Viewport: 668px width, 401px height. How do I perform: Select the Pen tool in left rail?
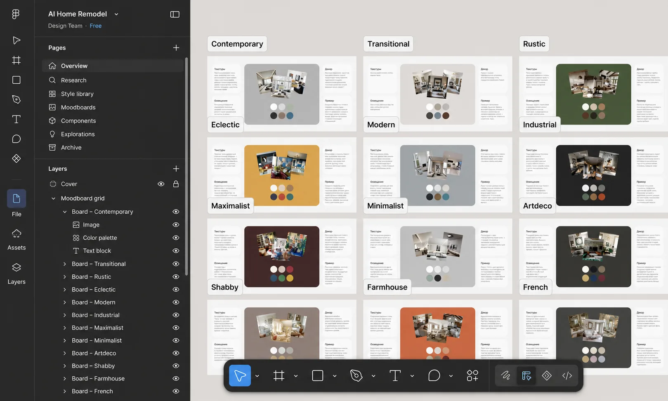[x=16, y=99]
